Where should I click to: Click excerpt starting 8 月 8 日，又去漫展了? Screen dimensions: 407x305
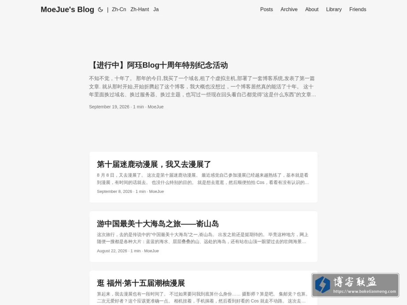pos(203,179)
